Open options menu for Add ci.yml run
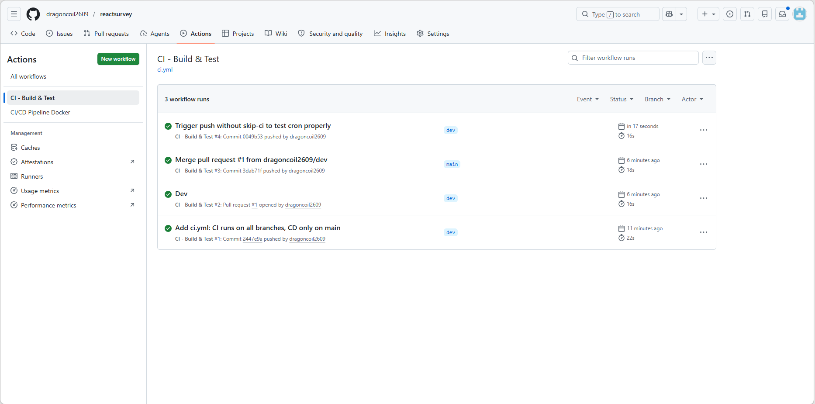Viewport: 815px width, 404px height. 704,232
